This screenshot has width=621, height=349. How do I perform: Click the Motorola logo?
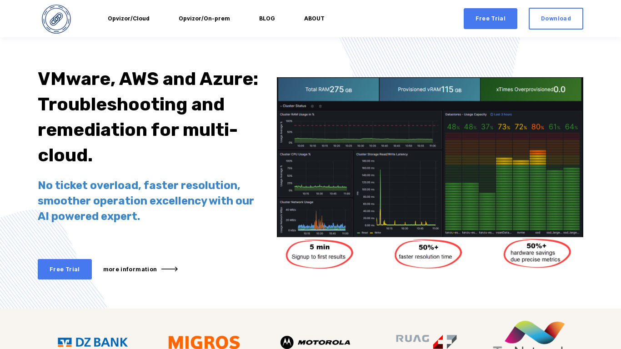coord(315,342)
